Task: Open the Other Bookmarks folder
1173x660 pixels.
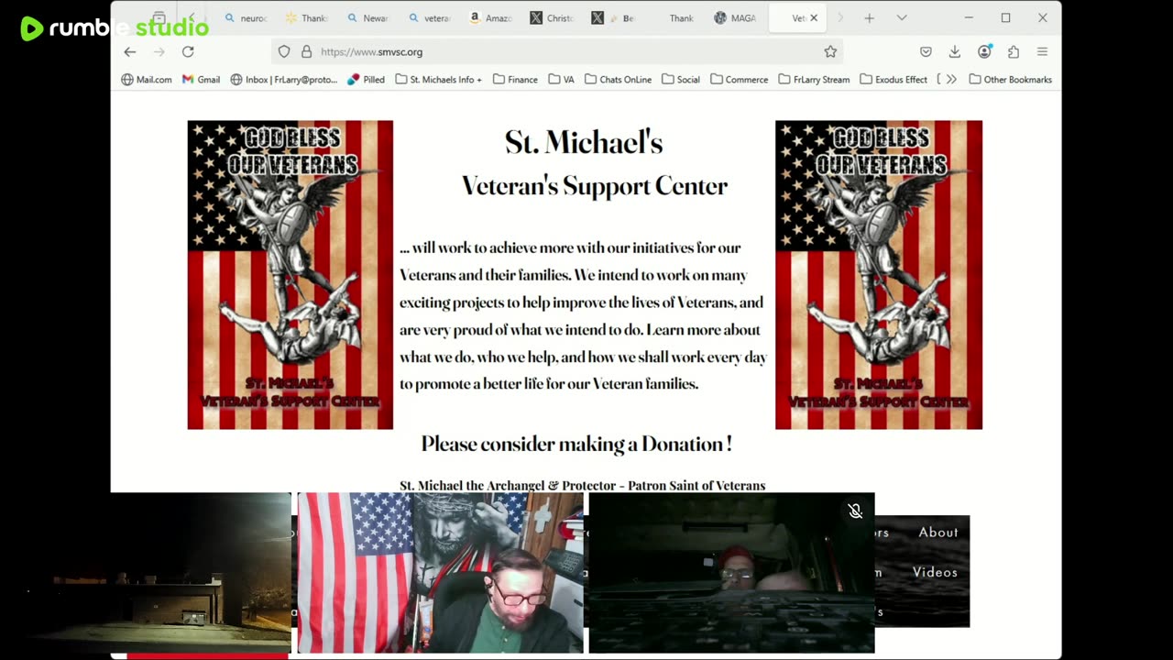Action: tap(1010, 80)
